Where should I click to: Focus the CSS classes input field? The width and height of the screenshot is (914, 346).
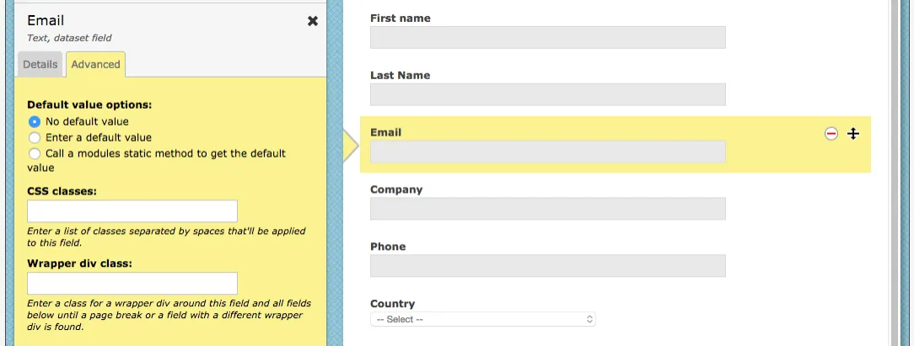point(132,211)
